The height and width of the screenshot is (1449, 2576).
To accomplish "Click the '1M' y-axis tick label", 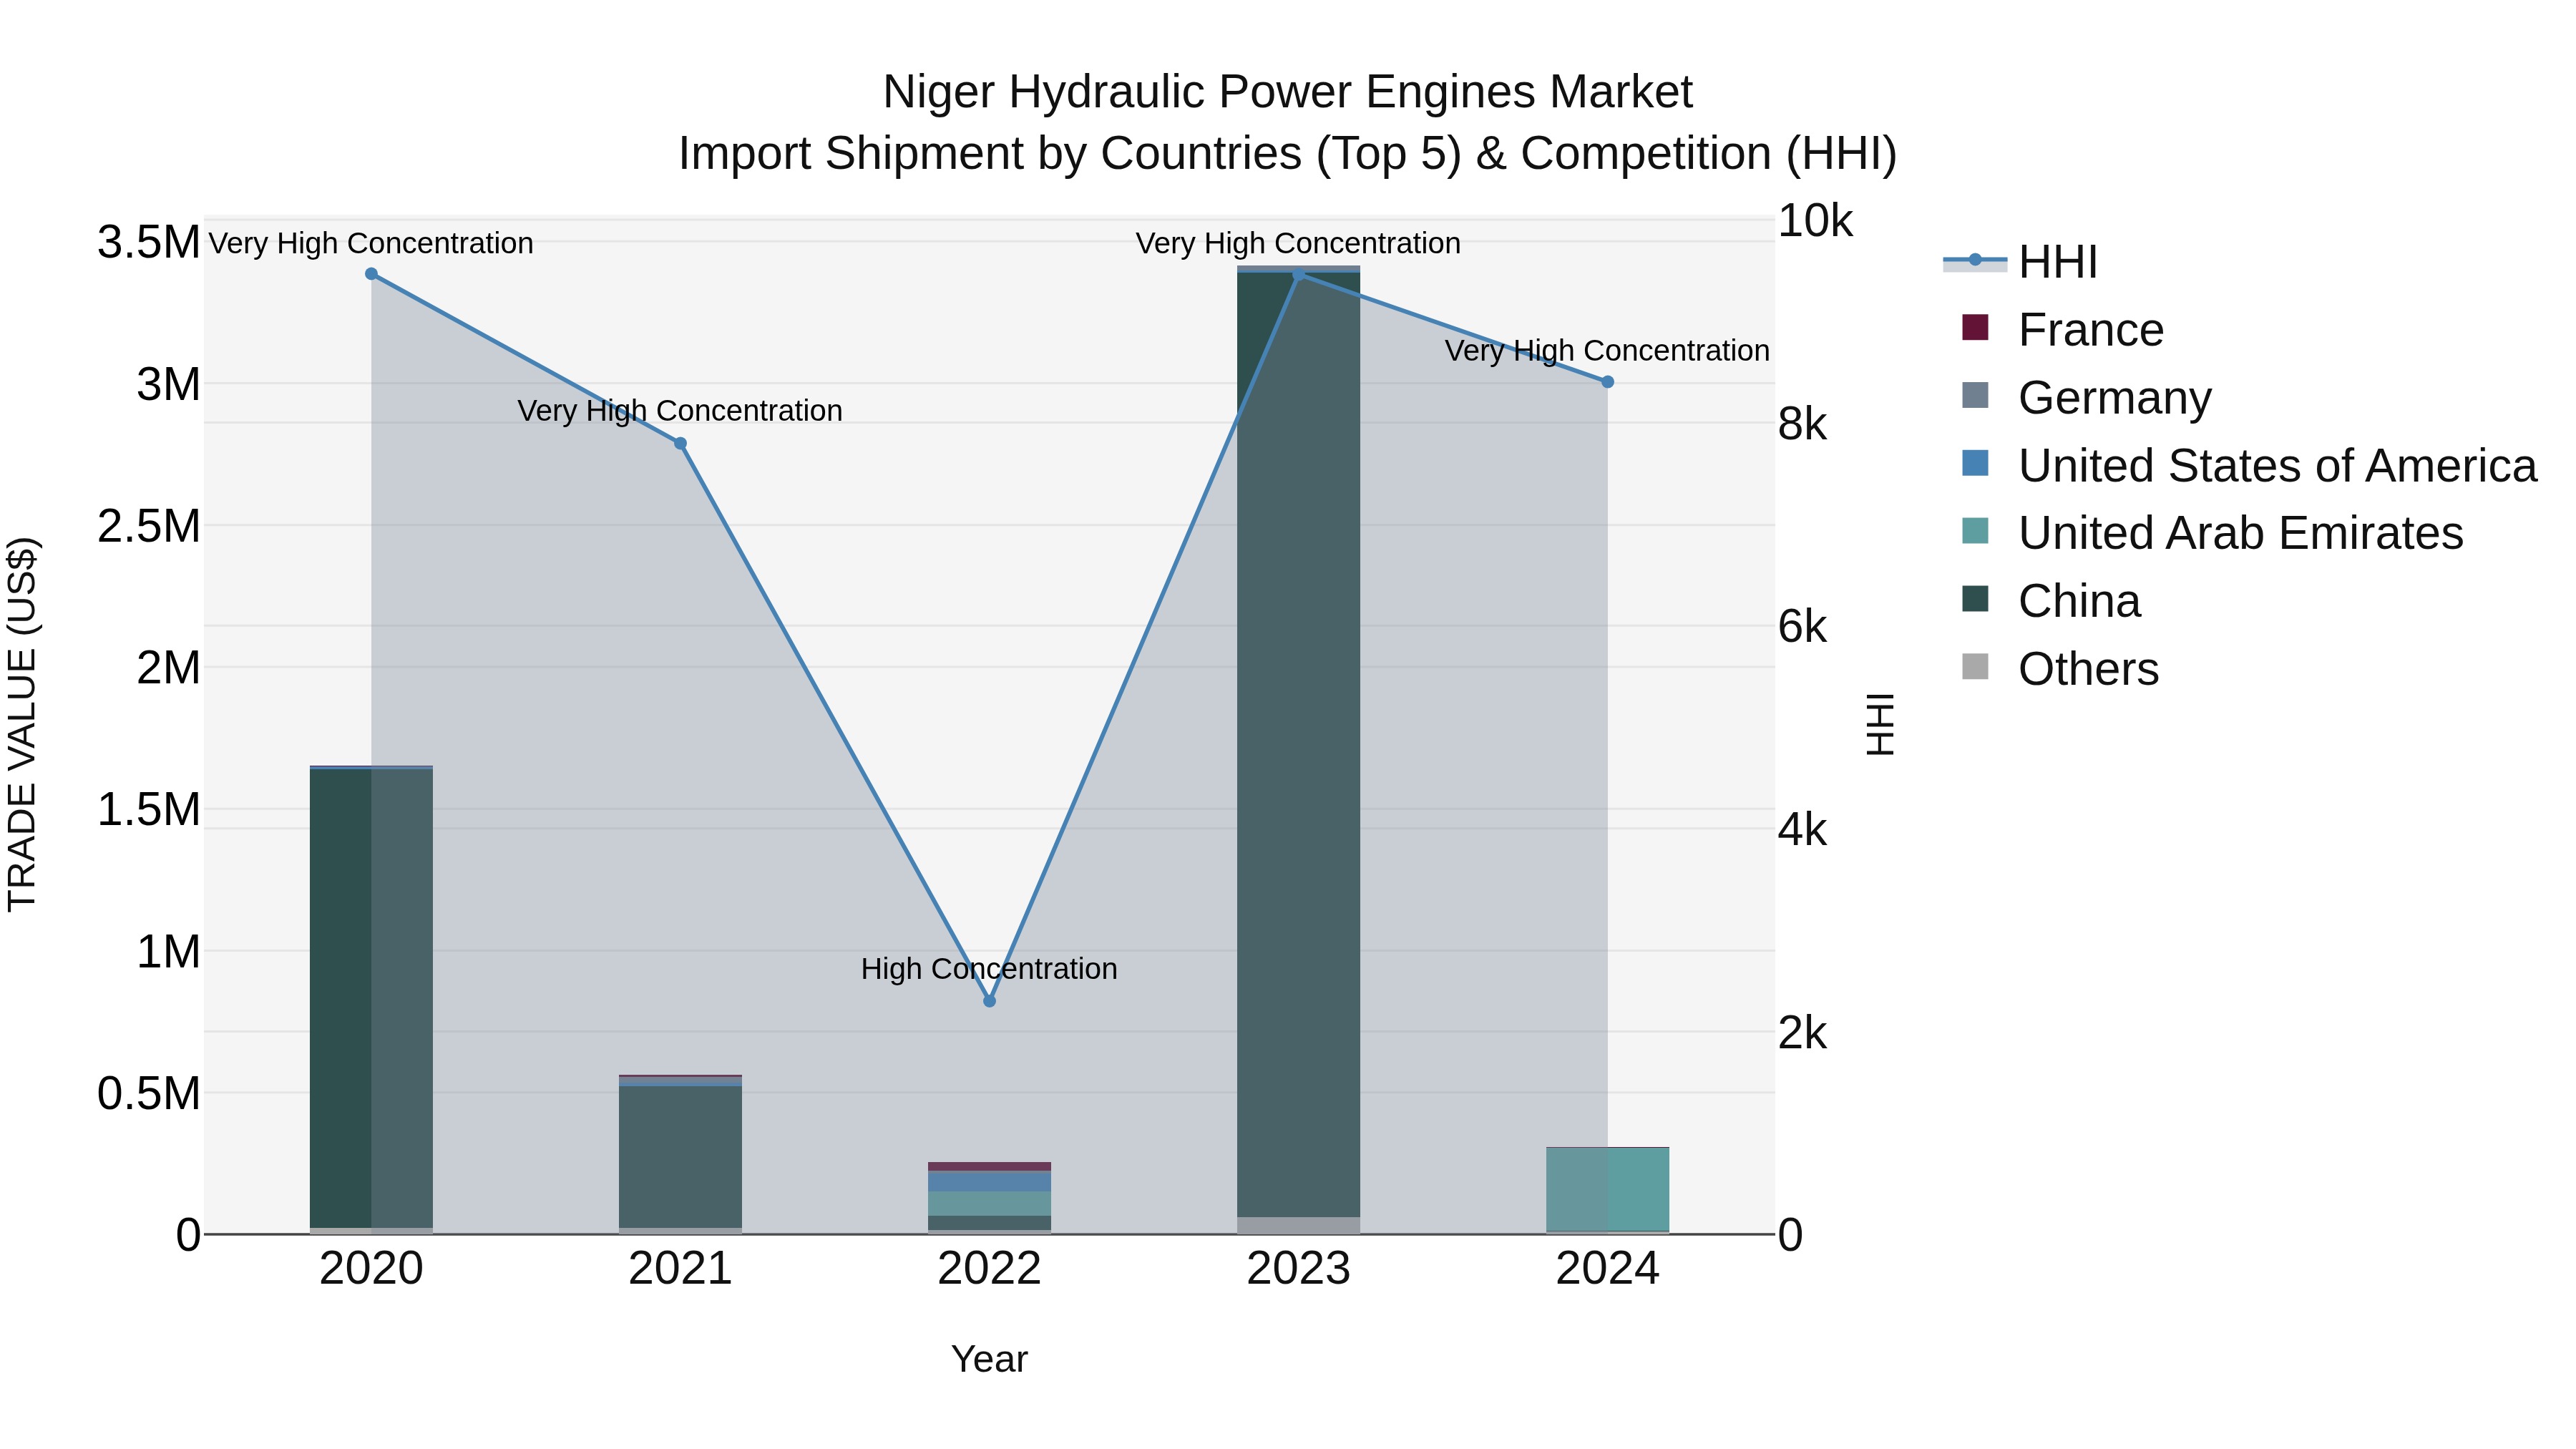I will [168, 951].
